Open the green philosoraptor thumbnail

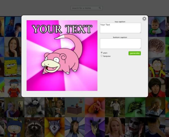click(135, 107)
